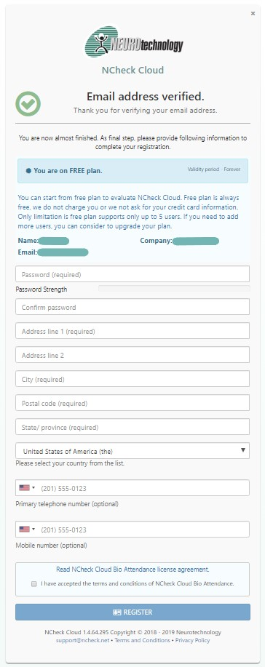Click the Confirm password field
265x667 pixels.
coord(132,307)
